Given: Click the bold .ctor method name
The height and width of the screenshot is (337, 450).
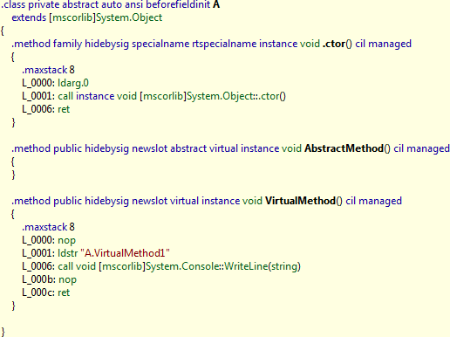Looking at the screenshot, I should pyautogui.click(x=334, y=44).
